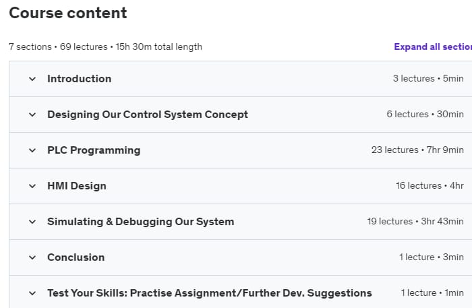The width and height of the screenshot is (472, 308).
Task: Click the chevron next to PLC Programming
Action: (32, 150)
